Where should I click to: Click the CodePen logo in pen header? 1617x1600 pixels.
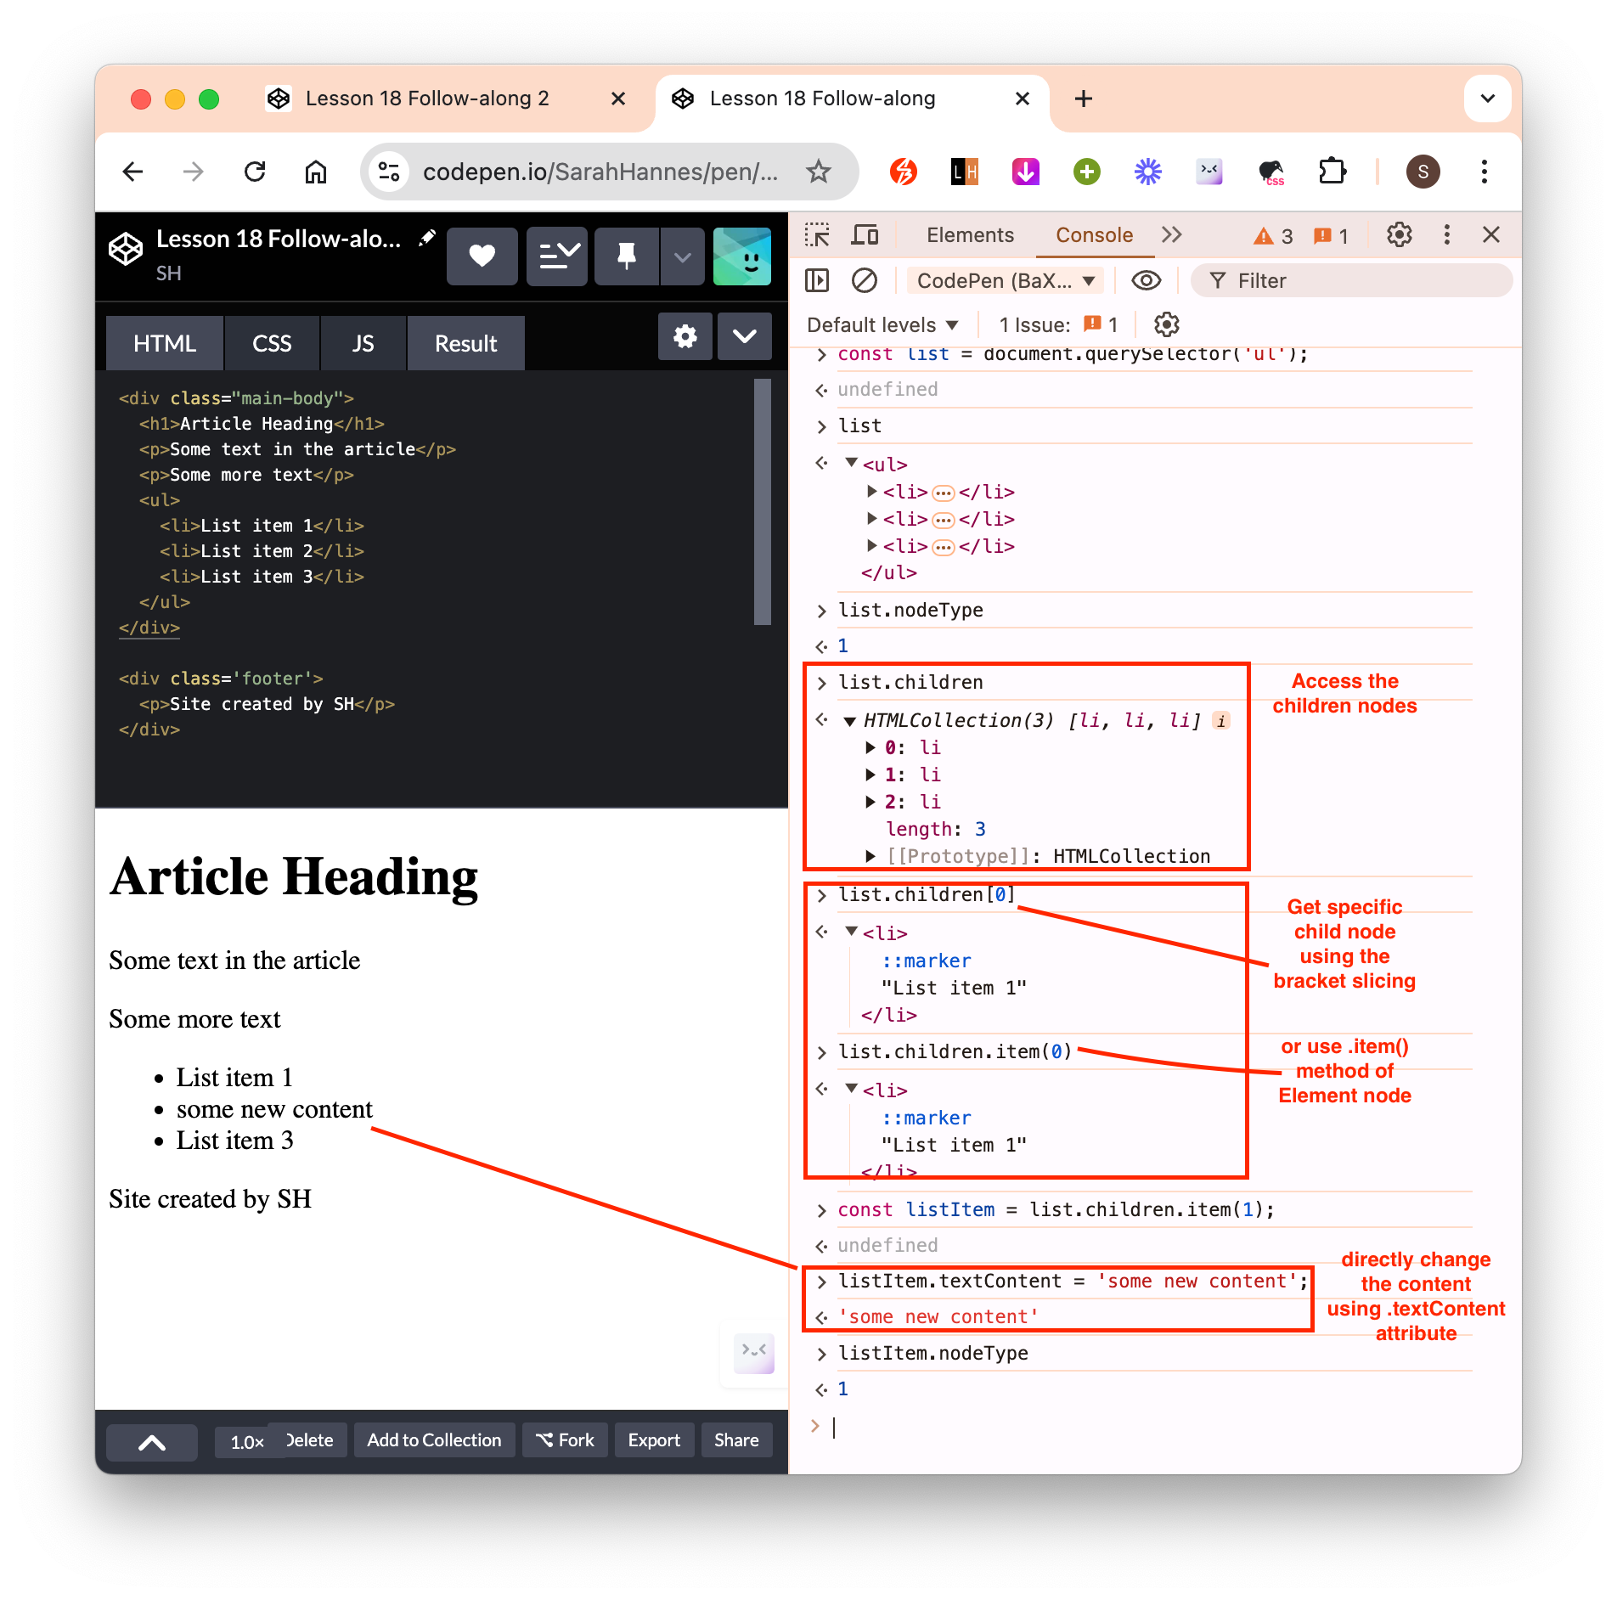(x=126, y=250)
